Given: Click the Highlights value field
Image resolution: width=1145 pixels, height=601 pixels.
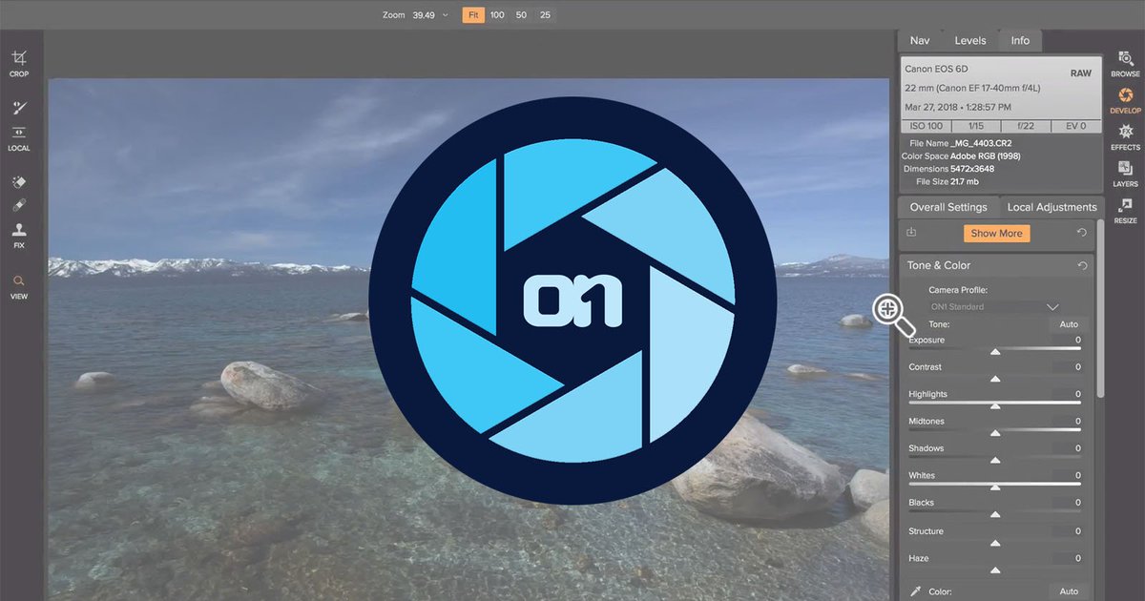Looking at the screenshot, I should [x=1069, y=394].
